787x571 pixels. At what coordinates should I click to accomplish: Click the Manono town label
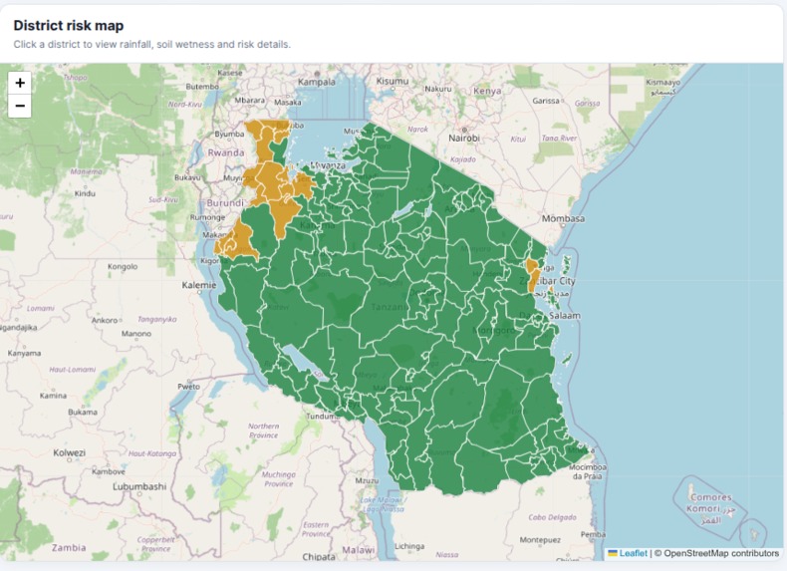point(136,334)
